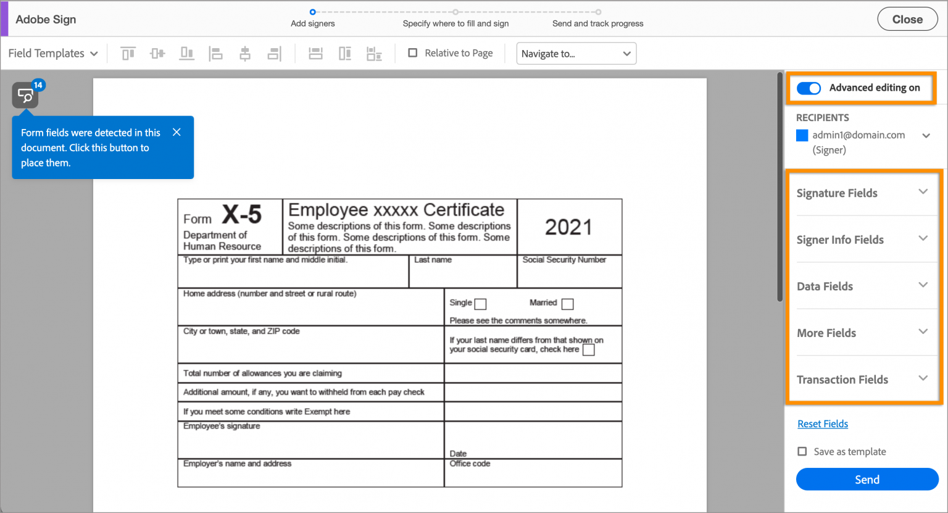Click the Send button
Image resolution: width=948 pixels, height=513 pixels.
[x=867, y=479]
